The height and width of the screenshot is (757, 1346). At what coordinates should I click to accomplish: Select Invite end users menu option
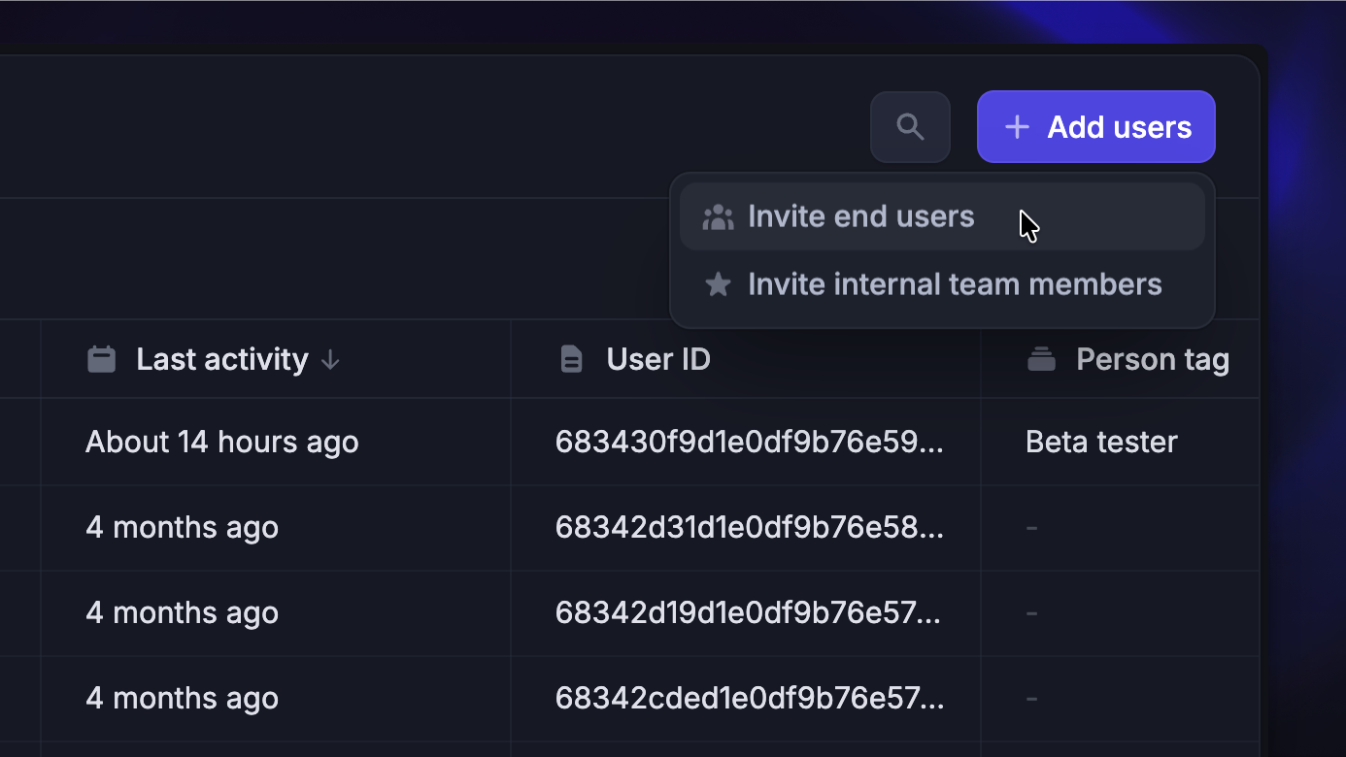pyautogui.click(x=860, y=216)
